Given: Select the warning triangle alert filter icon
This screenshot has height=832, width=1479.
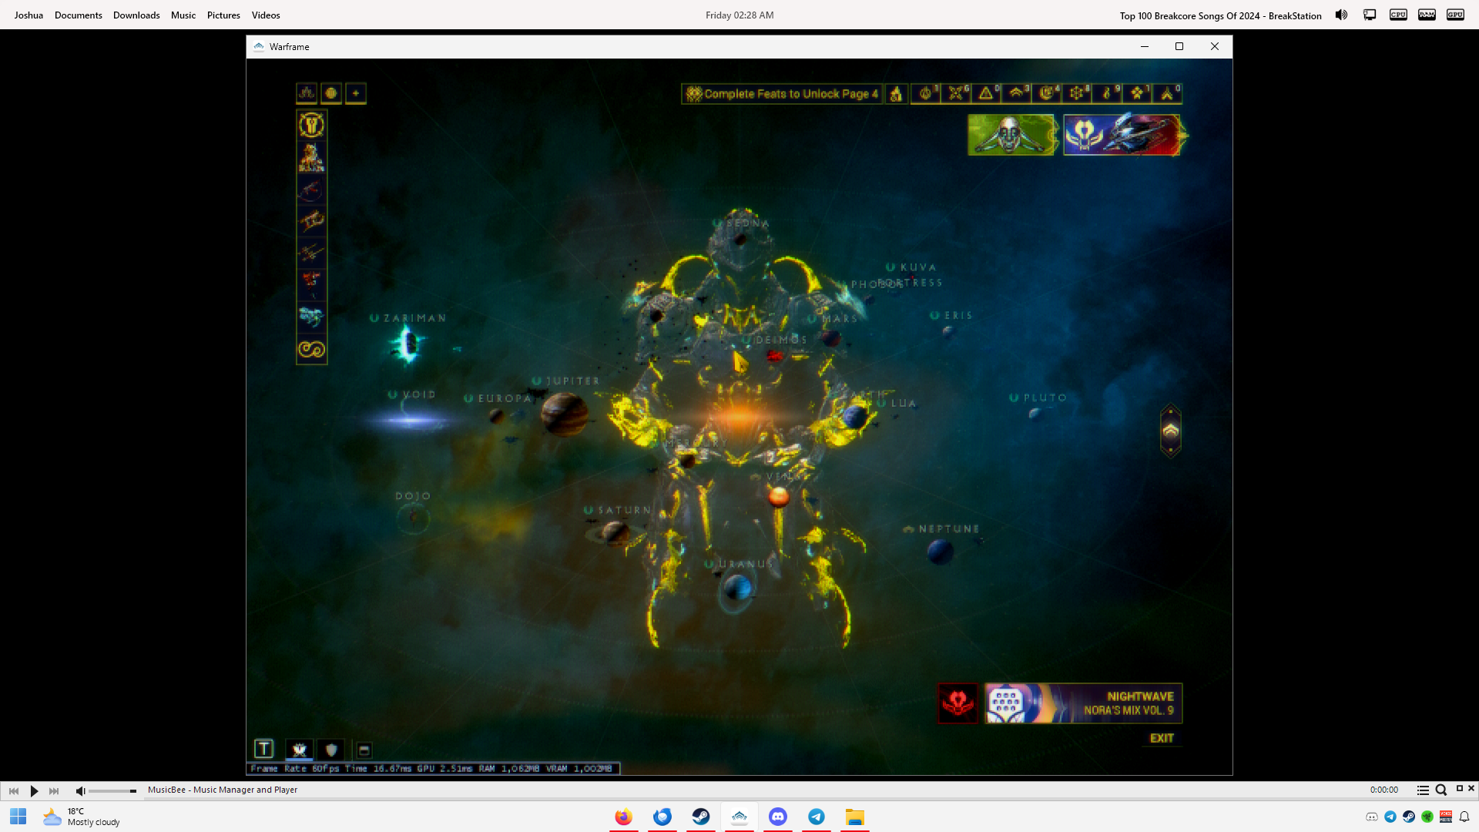Looking at the screenshot, I should [x=986, y=93].
